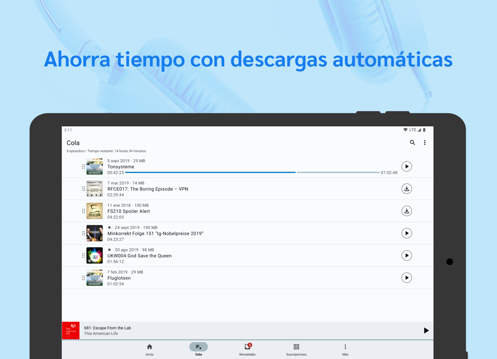Grab the drag handle beside Tonsysteme

point(83,167)
